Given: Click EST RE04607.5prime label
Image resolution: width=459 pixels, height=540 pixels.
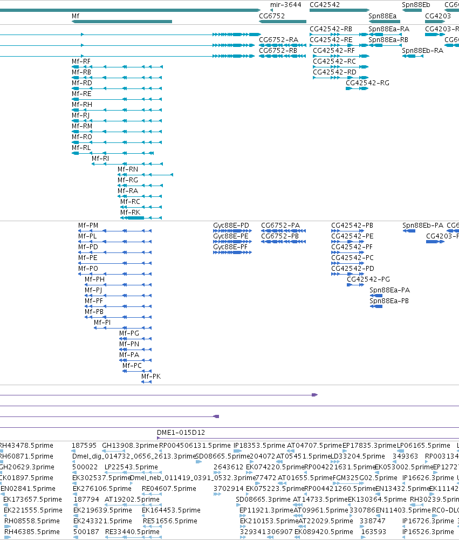Looking at the screenshot, I should pyautogui.click(x=169, y=489).
